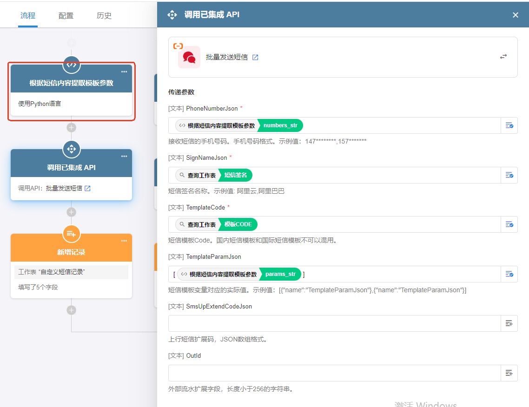The width and height of the screenshot is (529, 407).
Task: Add node below 新增记录 node
Action: (71, 310)
